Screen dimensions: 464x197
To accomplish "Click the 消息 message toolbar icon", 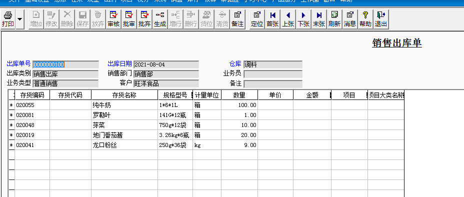I will click(350, 19).
